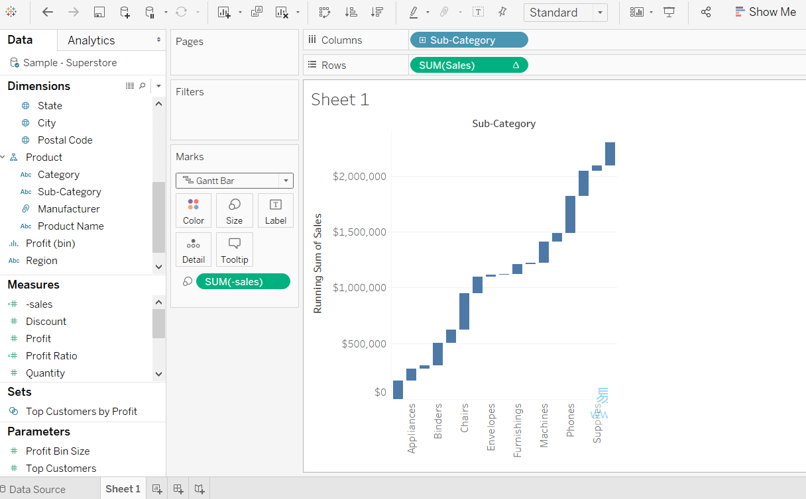This screenshot has width=806, height=499.
Task: Click the SUM(-sales) pill on Marks
Action: 243,281
